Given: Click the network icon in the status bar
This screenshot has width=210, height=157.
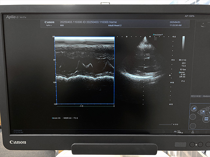Looking at the screenshot, I should (x=193, y=132).
